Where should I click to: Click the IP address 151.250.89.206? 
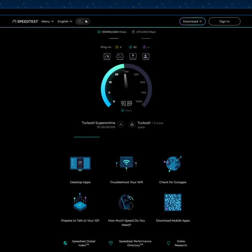pyautogui.click(x=106, y=127)
